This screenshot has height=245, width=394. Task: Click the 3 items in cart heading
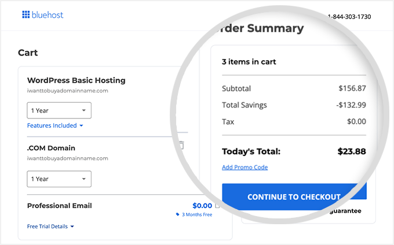click(x=249, y=62)
